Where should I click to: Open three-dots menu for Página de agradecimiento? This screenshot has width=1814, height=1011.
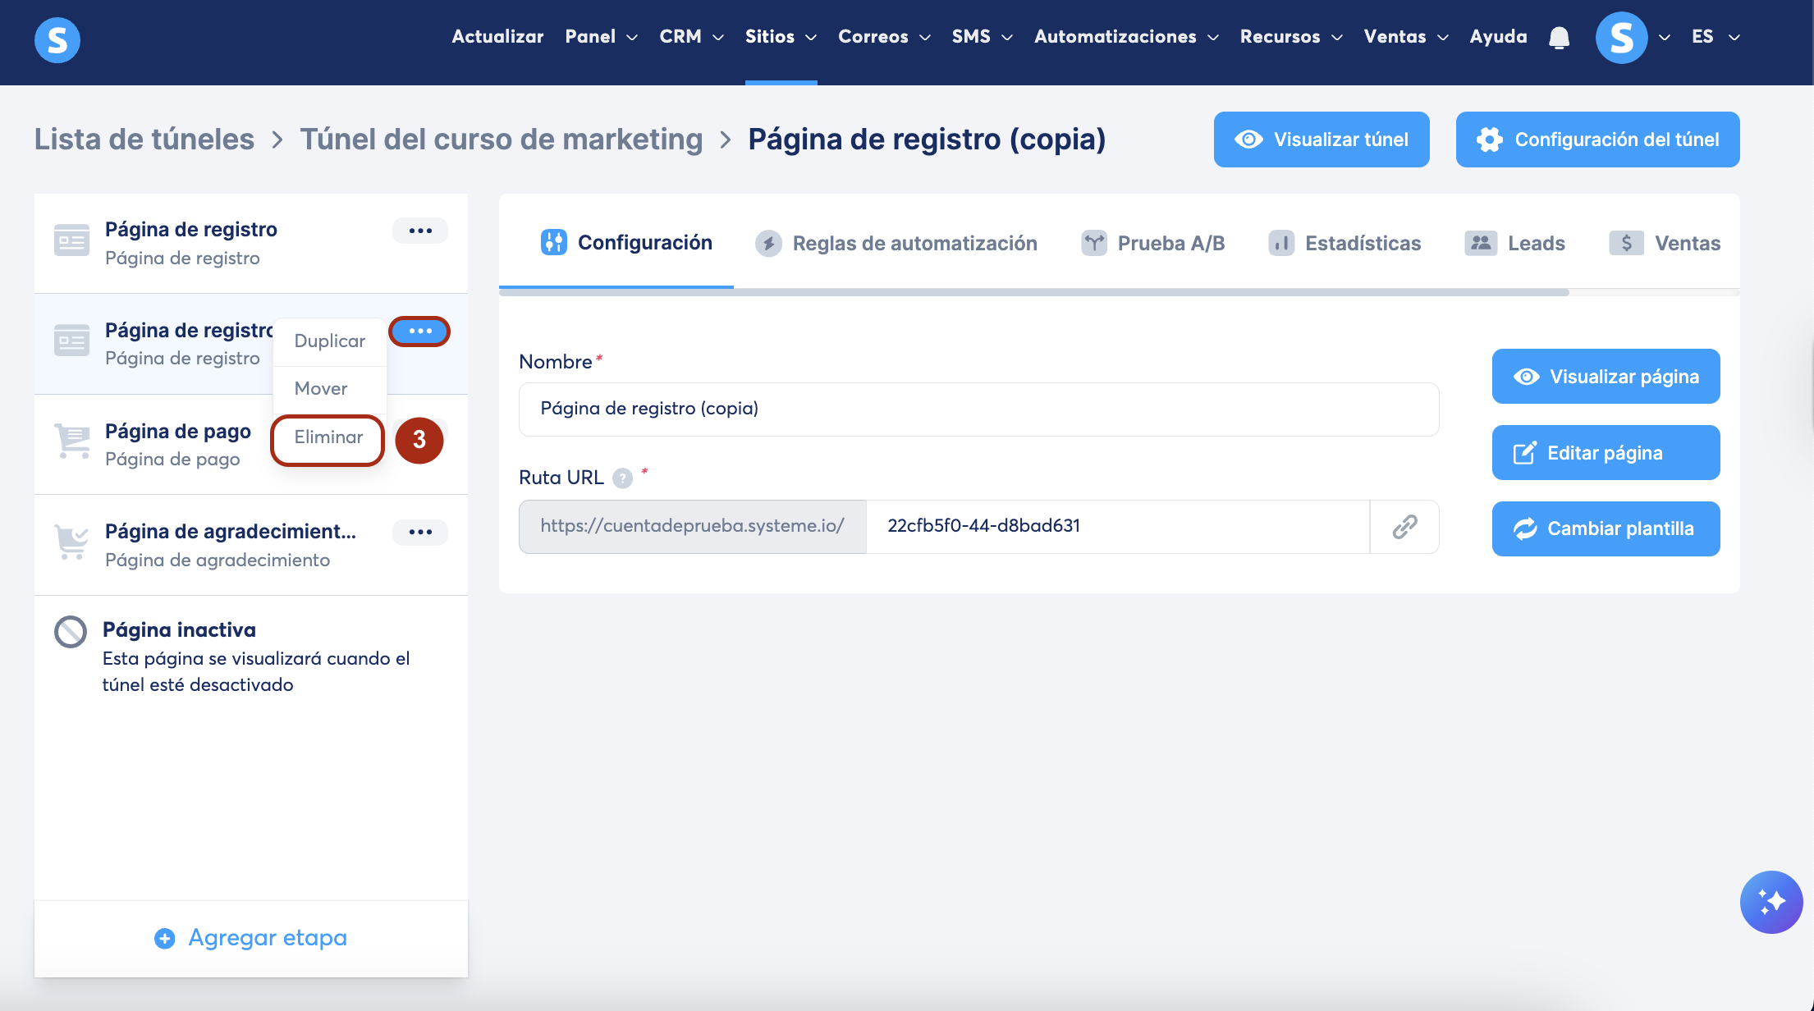pos(420,533)
